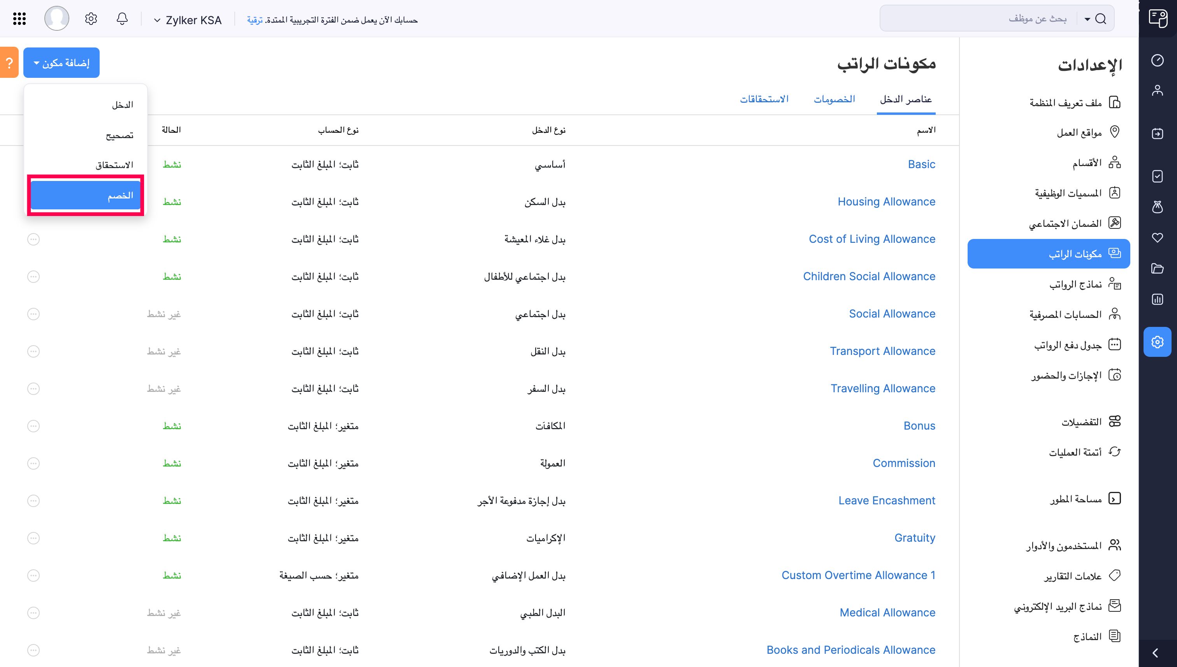Screen dimensions: 1177x667
Task: Open the documents folder icon in sidebar
Action: pyautogui.click(x=1158, y=269)
